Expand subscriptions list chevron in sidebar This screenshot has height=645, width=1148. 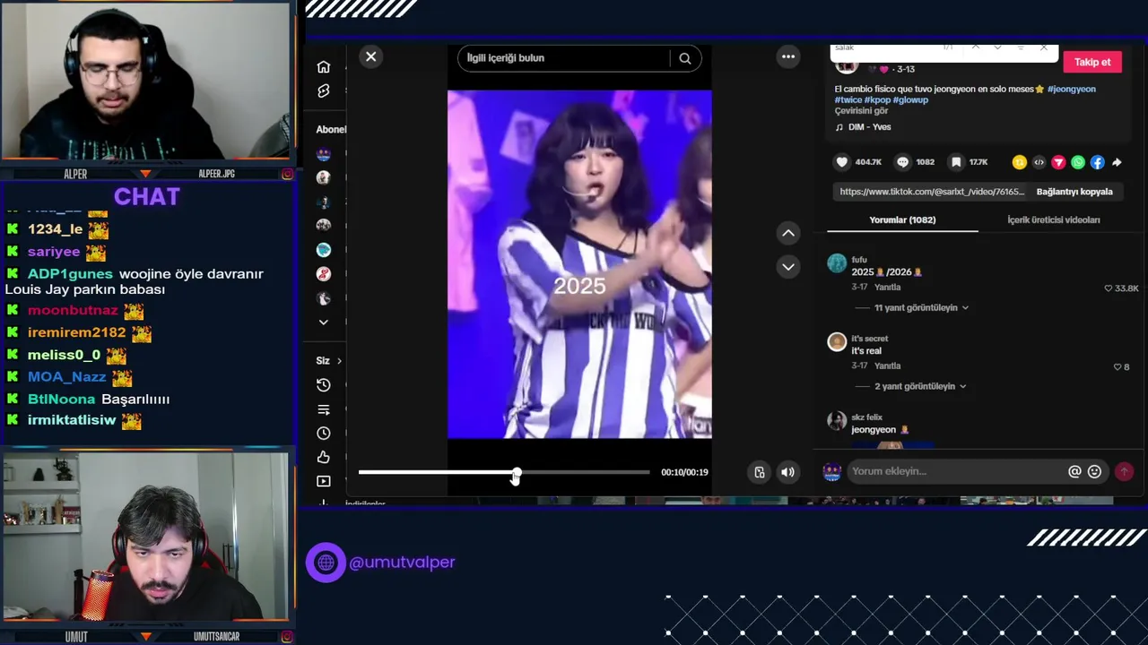point(324,322)
